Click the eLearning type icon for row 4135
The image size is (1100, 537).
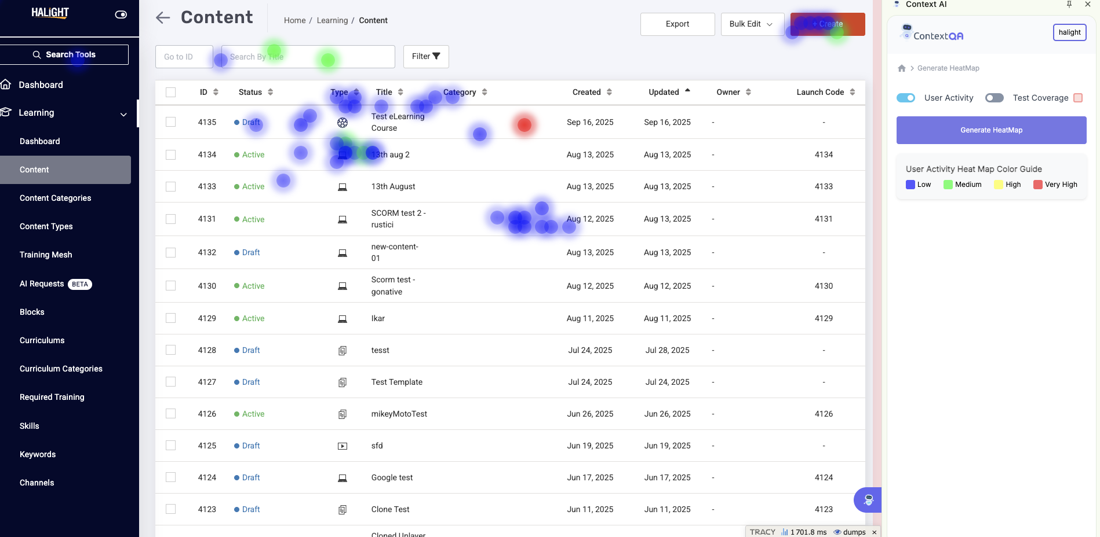(x=343, y=123)
